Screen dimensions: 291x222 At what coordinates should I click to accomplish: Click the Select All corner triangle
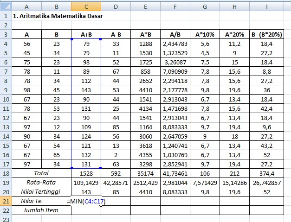6,6
